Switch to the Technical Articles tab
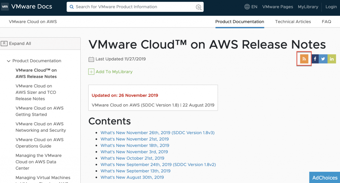Screen dimensions: 340x183 [293, 22]
